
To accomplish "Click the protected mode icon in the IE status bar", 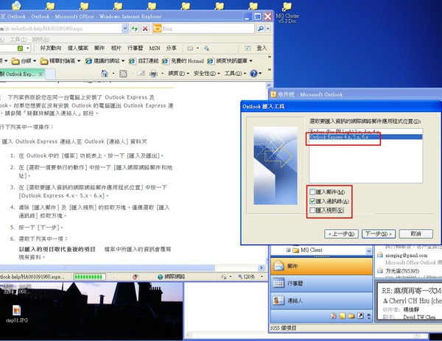I will point(136,277).
